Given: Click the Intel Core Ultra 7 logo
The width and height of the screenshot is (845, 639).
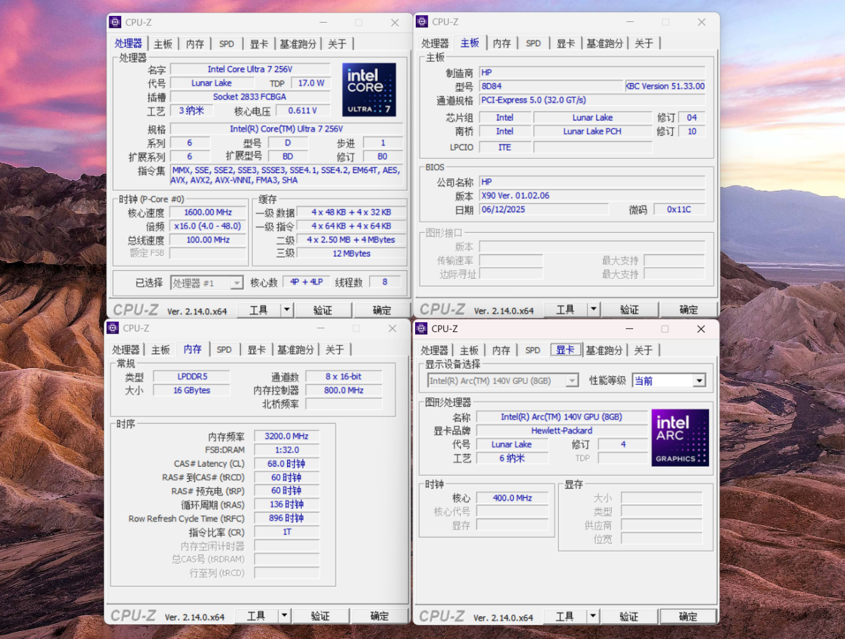Looking at the screenshot, I should [369, 90].
